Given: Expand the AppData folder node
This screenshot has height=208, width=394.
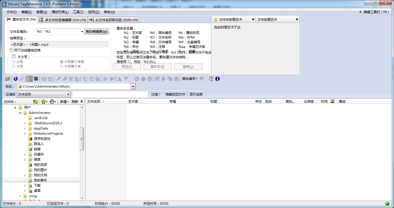Looking at the screenshot, I should pos(25,128).
